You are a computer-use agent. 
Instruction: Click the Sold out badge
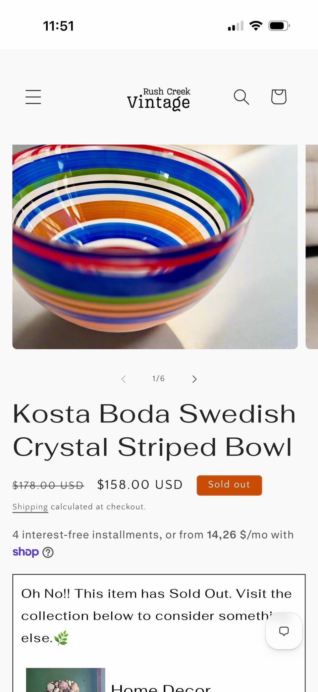pos(229,485)
